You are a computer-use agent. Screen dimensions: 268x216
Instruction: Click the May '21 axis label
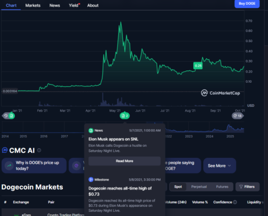point(115,111)
